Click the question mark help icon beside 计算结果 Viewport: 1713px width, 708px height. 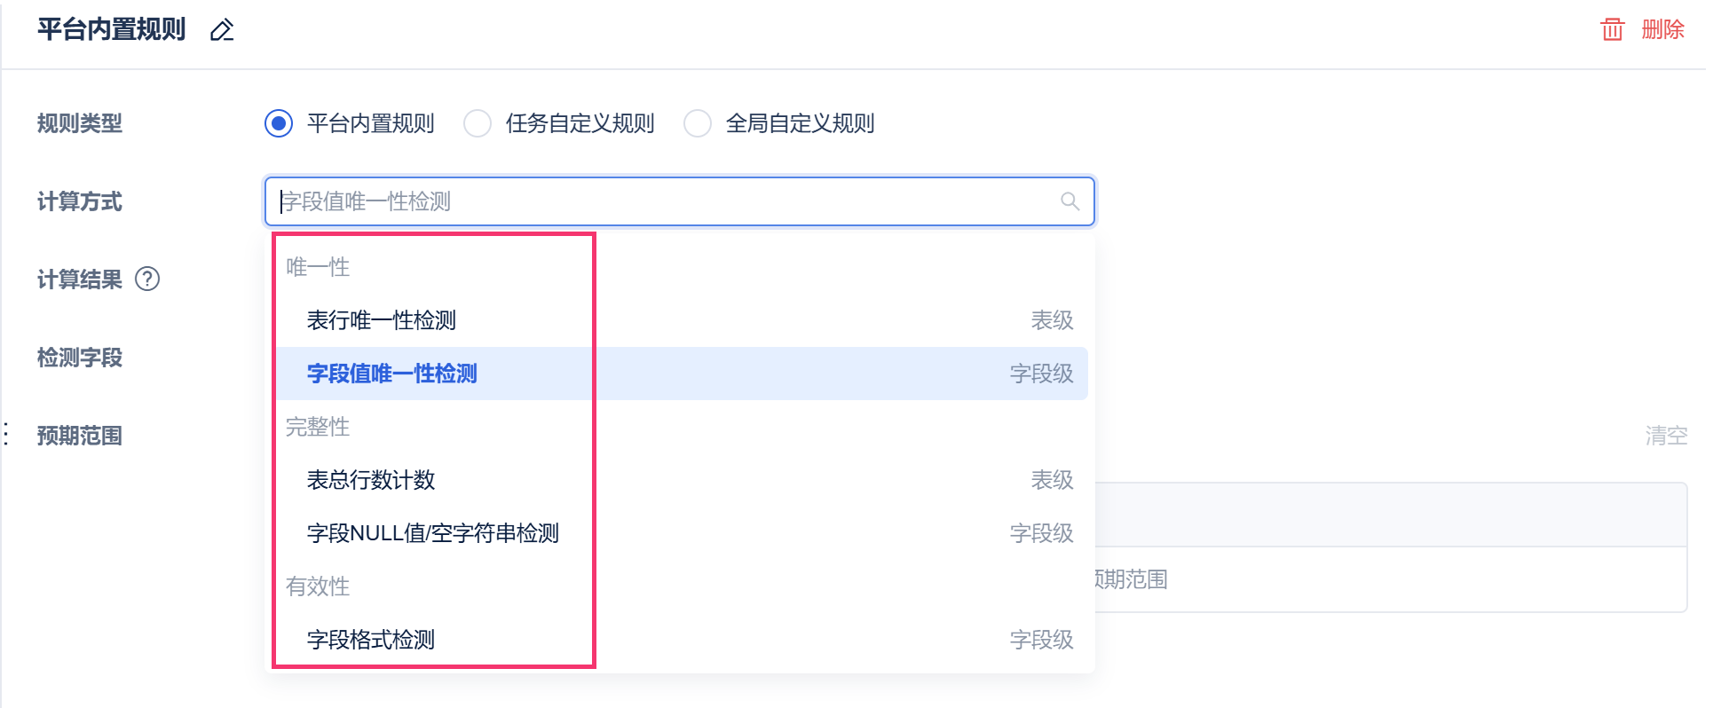(147, 279)
